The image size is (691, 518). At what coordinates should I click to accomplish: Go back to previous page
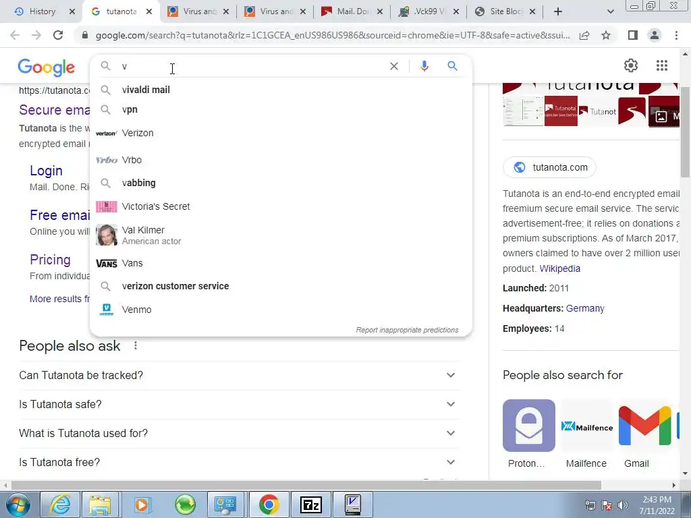click(x=15, y=35)
